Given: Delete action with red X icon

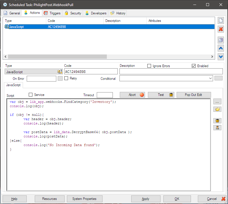Looking at the screenshot, I should 221,29.
